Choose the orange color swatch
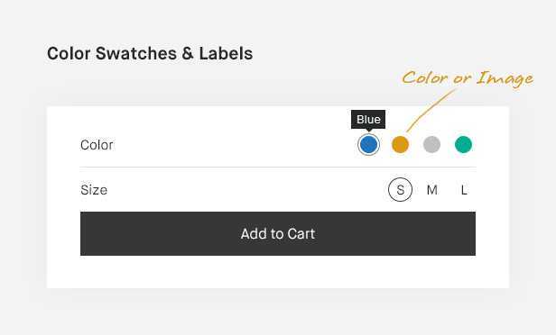Viewport: 556px width, 335px height. (x=400, y=145)
